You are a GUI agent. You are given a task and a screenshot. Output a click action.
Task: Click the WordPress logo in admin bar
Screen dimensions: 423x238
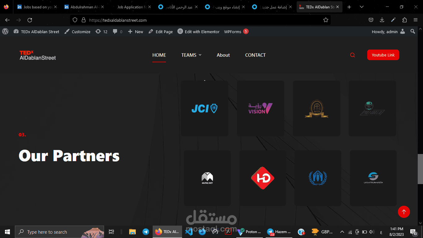coord(5,31)
